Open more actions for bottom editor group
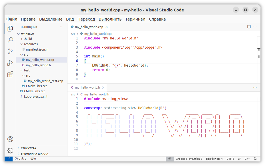Image resolution: width=265 pixels, height=166 pixels. [x=255, y=87]
